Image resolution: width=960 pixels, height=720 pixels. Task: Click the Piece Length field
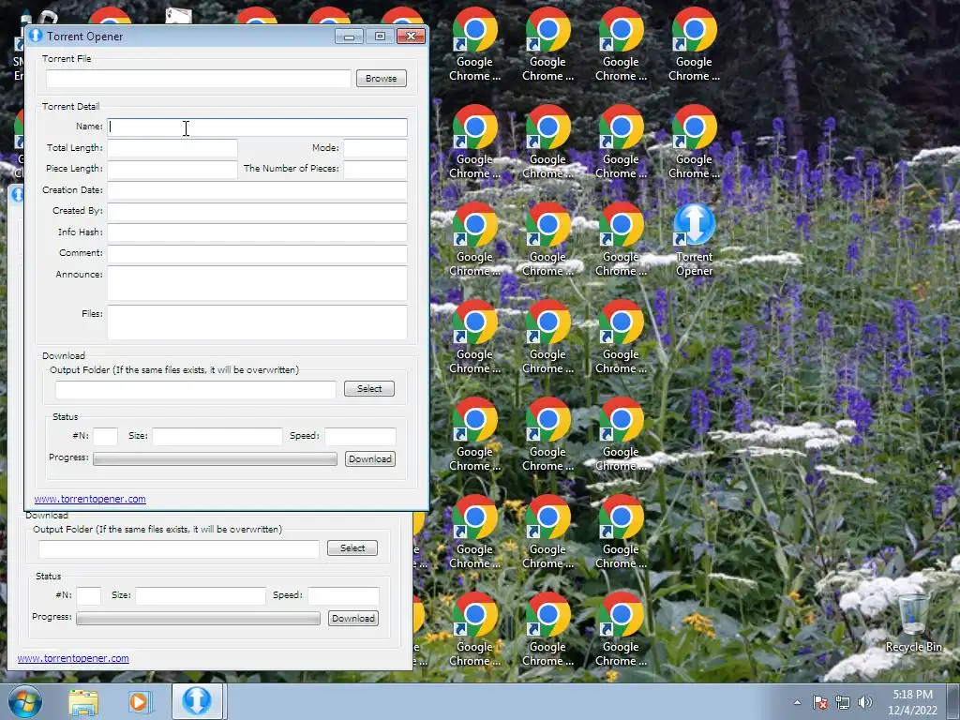click(x=172, y=169)
